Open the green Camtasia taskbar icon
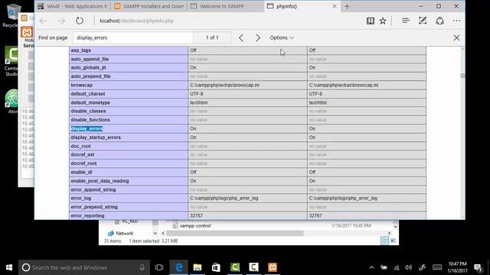Screen dimensions: 490x275 click(235, 267)
